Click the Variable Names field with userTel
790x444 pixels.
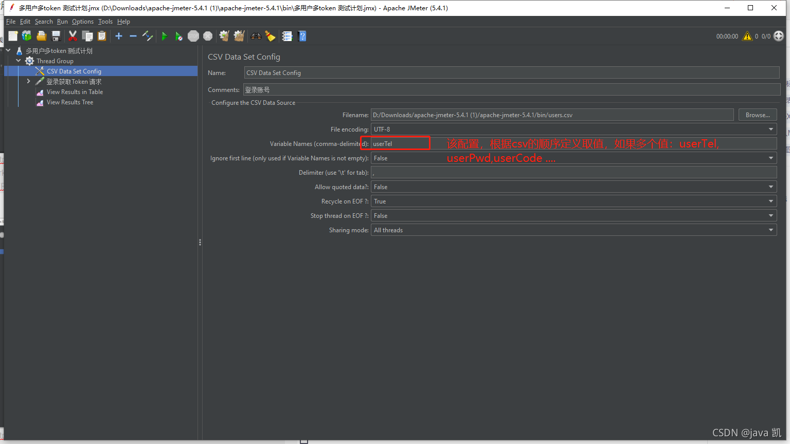573,143
